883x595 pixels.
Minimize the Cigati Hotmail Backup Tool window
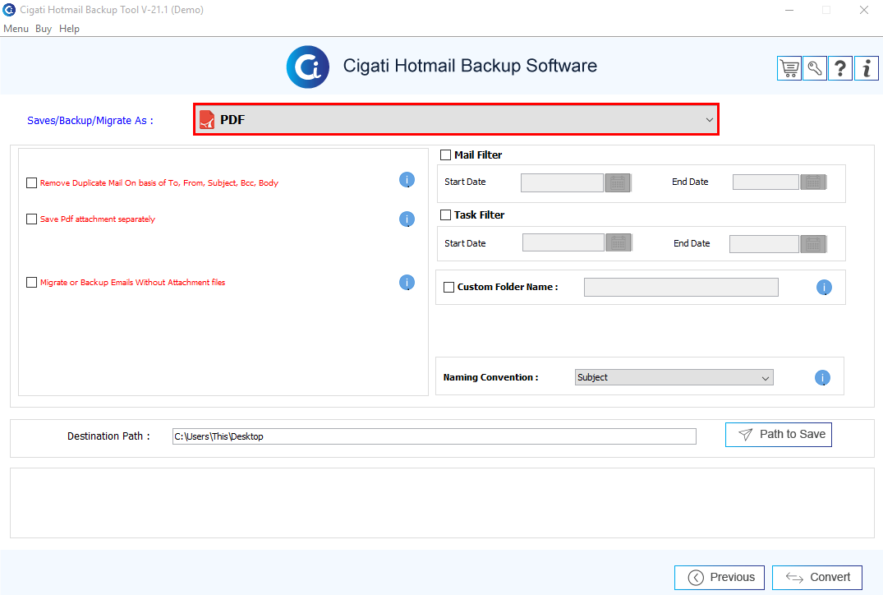coord(789,10)
